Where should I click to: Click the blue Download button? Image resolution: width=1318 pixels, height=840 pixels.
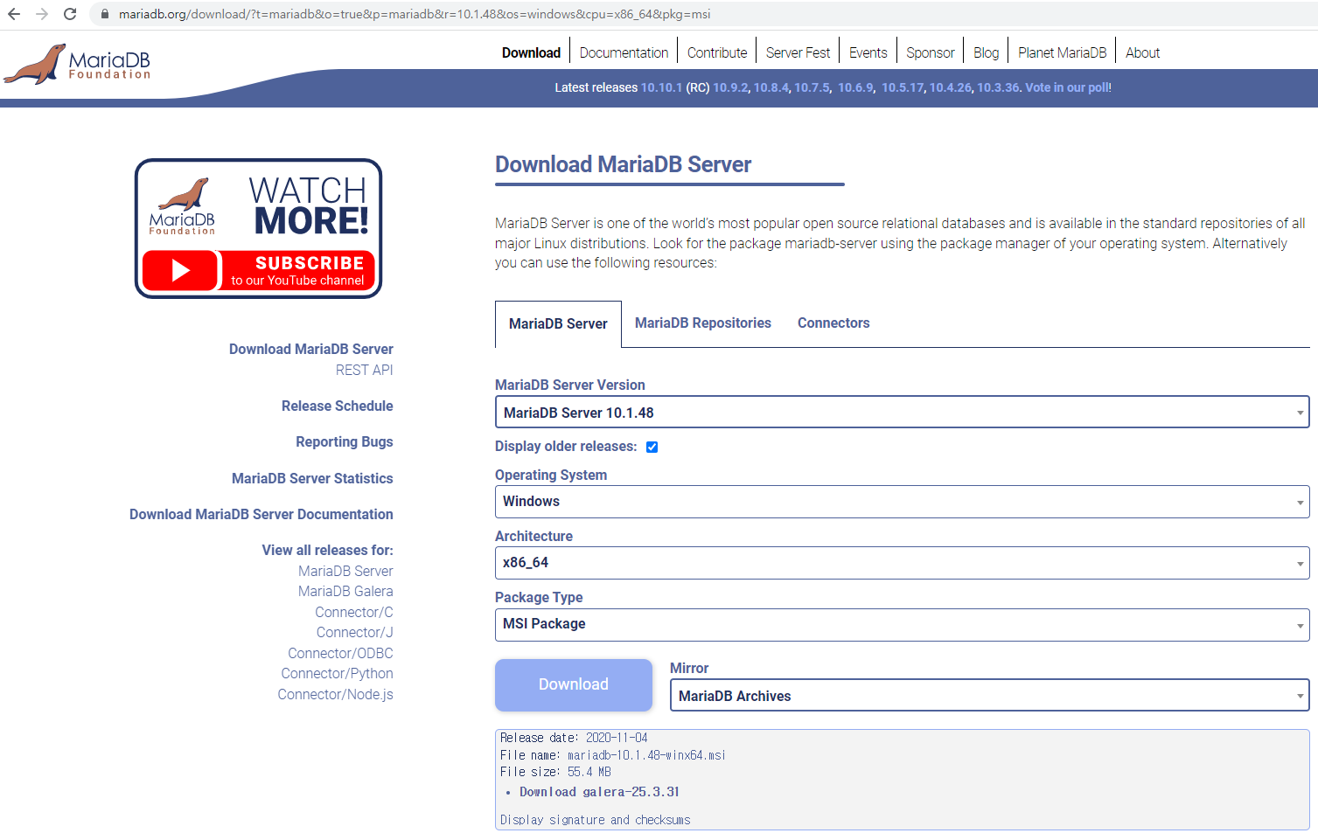[574, 684]
